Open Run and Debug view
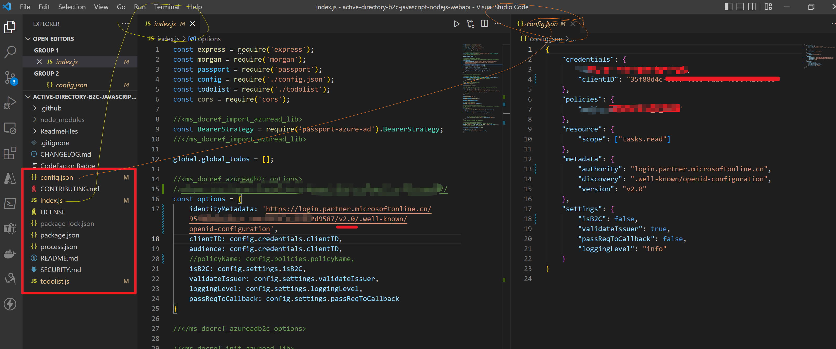This screenshot has height=349, width=836. click(10, 103)
